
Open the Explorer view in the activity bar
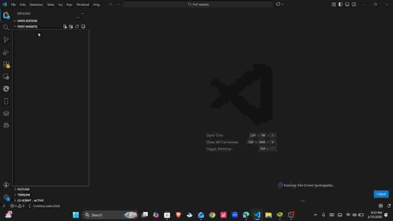tap(6, 15)
